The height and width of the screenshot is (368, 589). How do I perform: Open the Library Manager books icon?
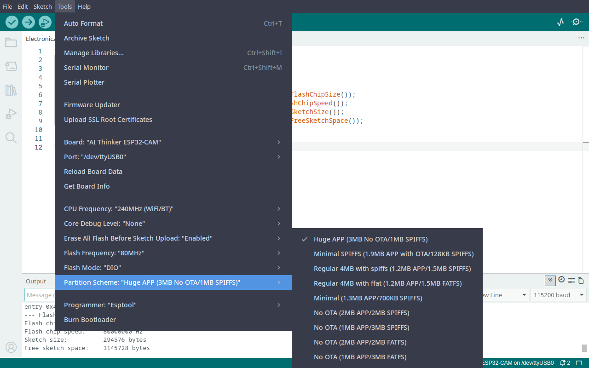pyautogui.click(x=11, y=90)
